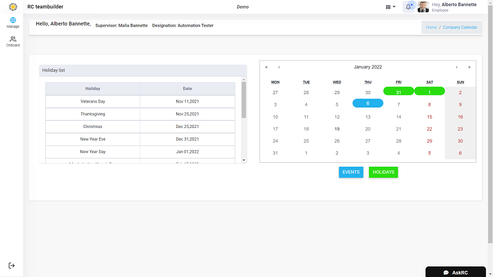Advance calendar to next month

(x=456, y=67)
